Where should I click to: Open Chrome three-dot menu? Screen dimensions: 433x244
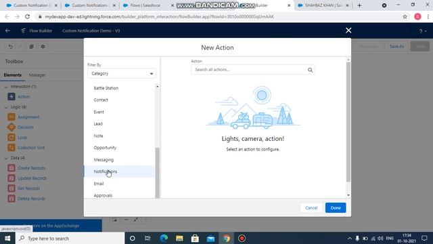click(x=428, y=16)
